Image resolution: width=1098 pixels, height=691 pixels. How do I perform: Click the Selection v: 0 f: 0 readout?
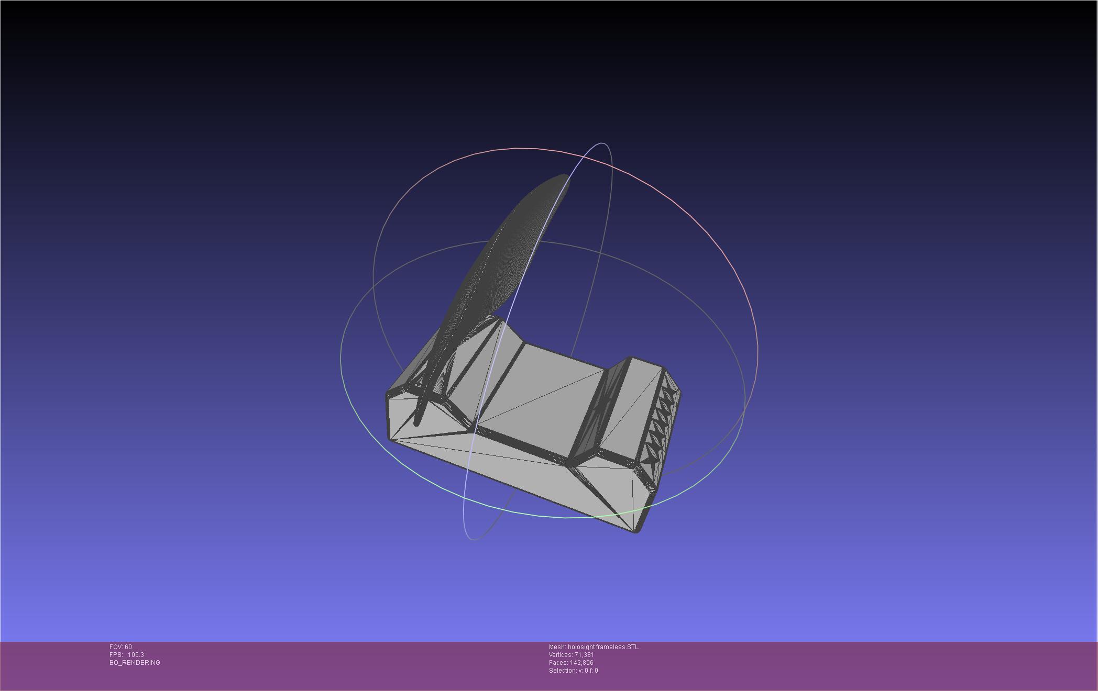click(x=573, y=671)
